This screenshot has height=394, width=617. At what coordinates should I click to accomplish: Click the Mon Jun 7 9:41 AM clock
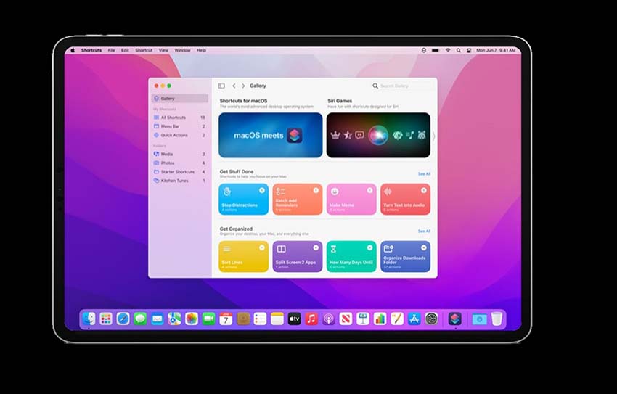coord(496,50)
